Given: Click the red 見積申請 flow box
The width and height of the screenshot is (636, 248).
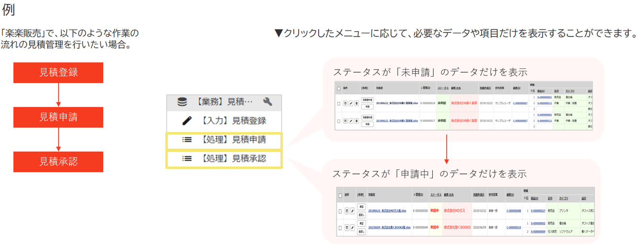Looking at the screenshot, I should 58,117.
